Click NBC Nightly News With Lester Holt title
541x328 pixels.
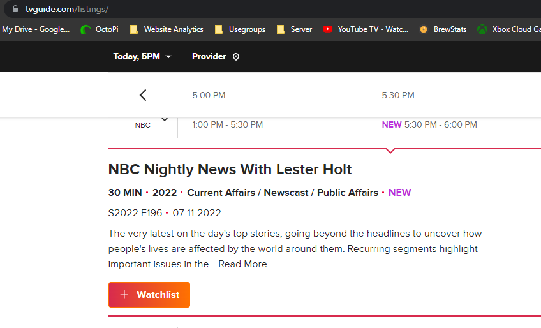coord(230,169)
